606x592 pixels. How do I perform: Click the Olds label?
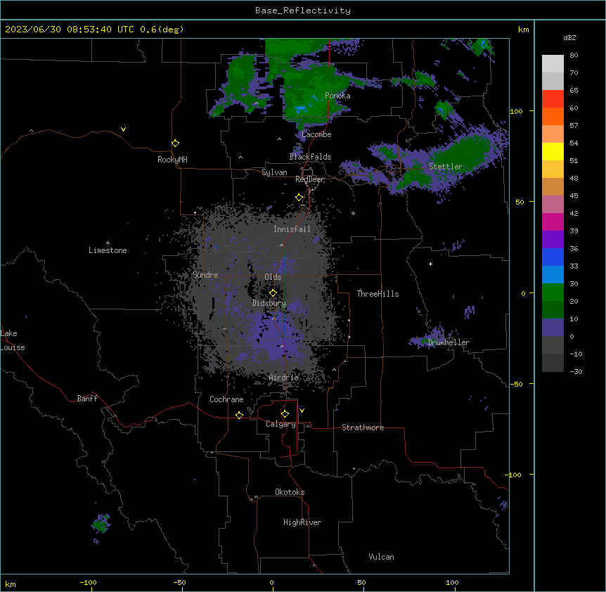[x=273, y=277]
